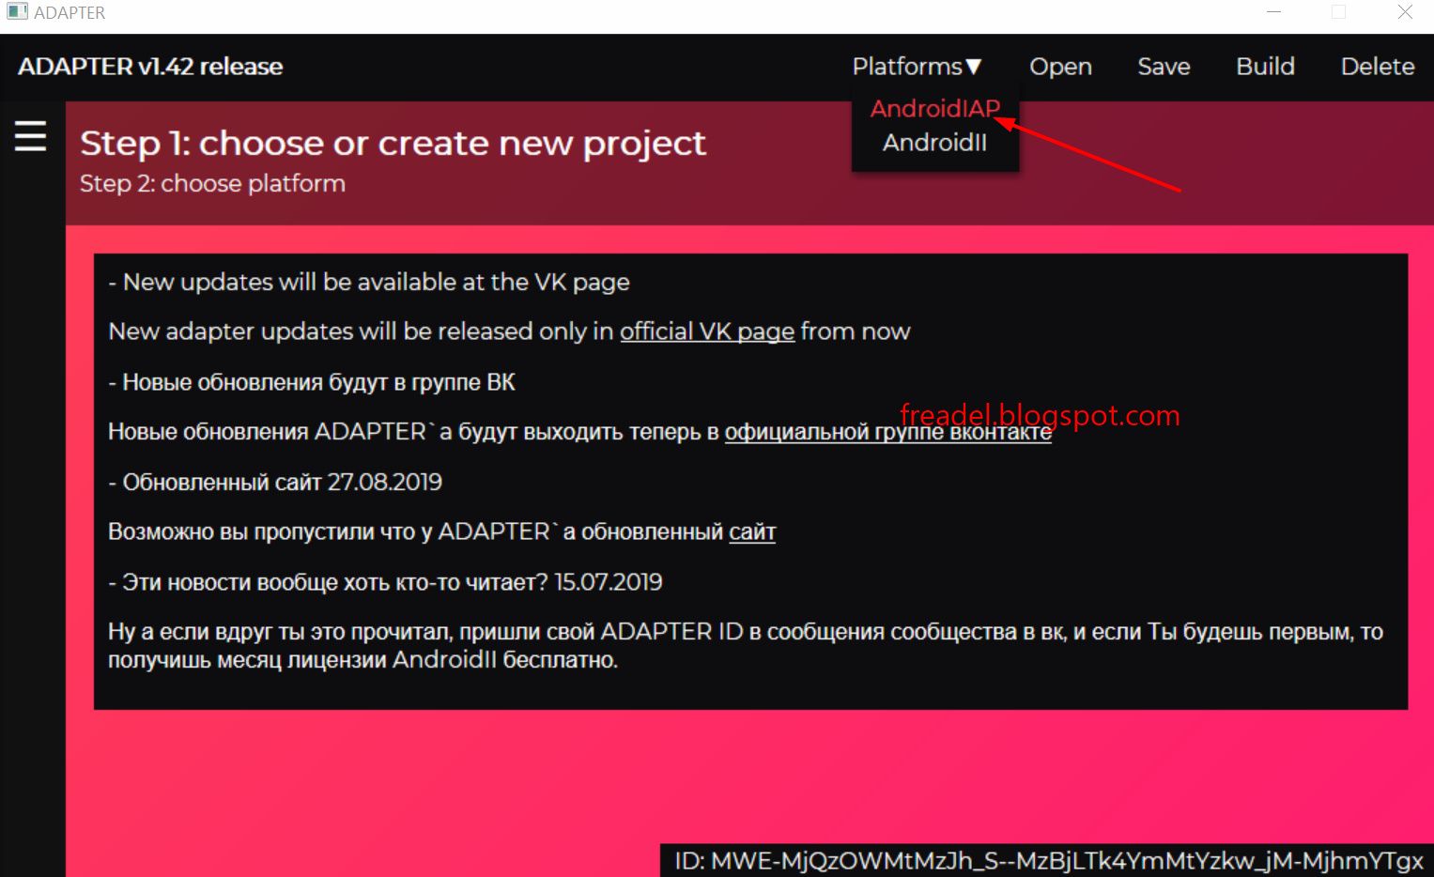Open the сайт link
This screenshot has width=1434, height=877.
(752, 532)
